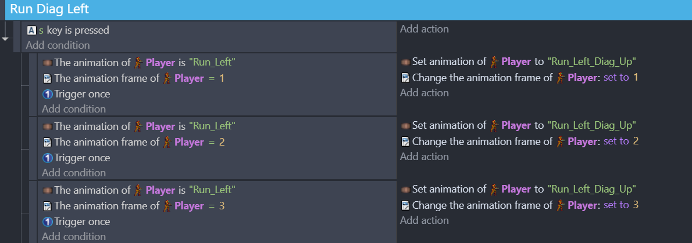The image size is (692, 243).
Task: Click the "Run_Left_Diag_Up" string in the first action
Action: point(591,62)
